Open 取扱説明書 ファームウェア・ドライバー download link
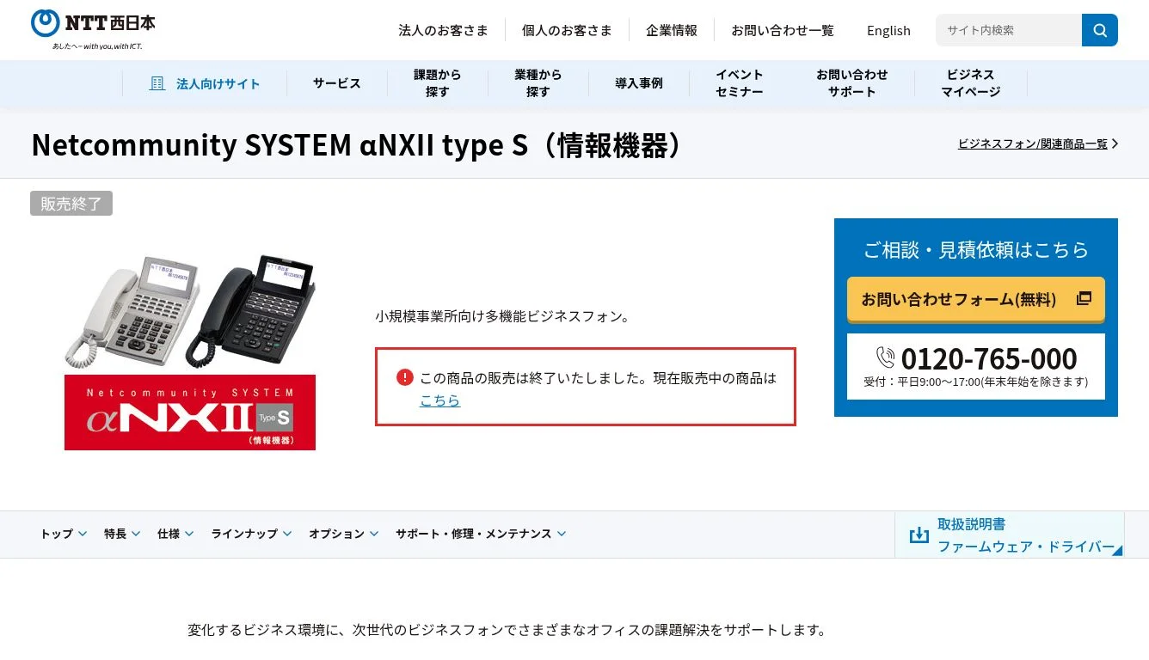This screenshot has width=1149, height=660. pyautogui.click(x=1010, y=535)
